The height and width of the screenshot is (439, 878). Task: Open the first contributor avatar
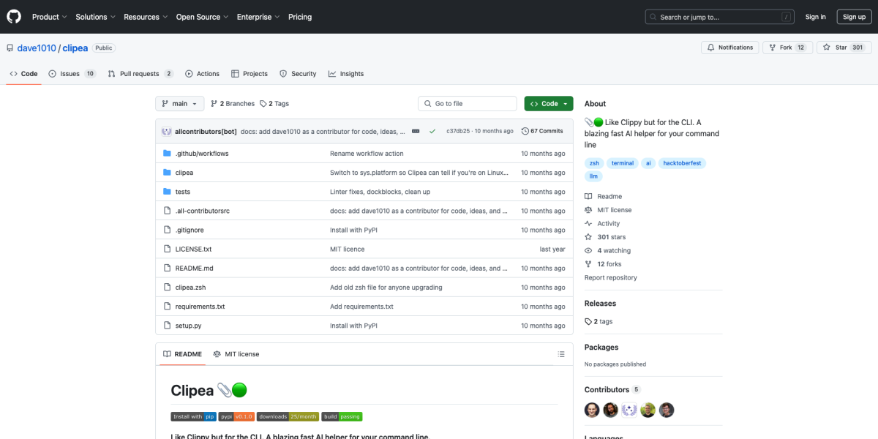(x=592, y=410)
